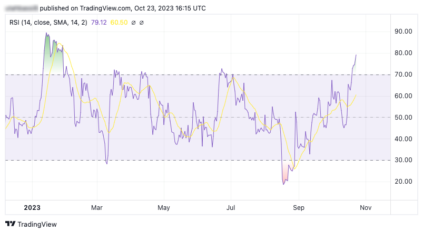423x233 pixels.
Task: Click the TradingView wordmark text at bottom
Action: [x=37, y=224]
